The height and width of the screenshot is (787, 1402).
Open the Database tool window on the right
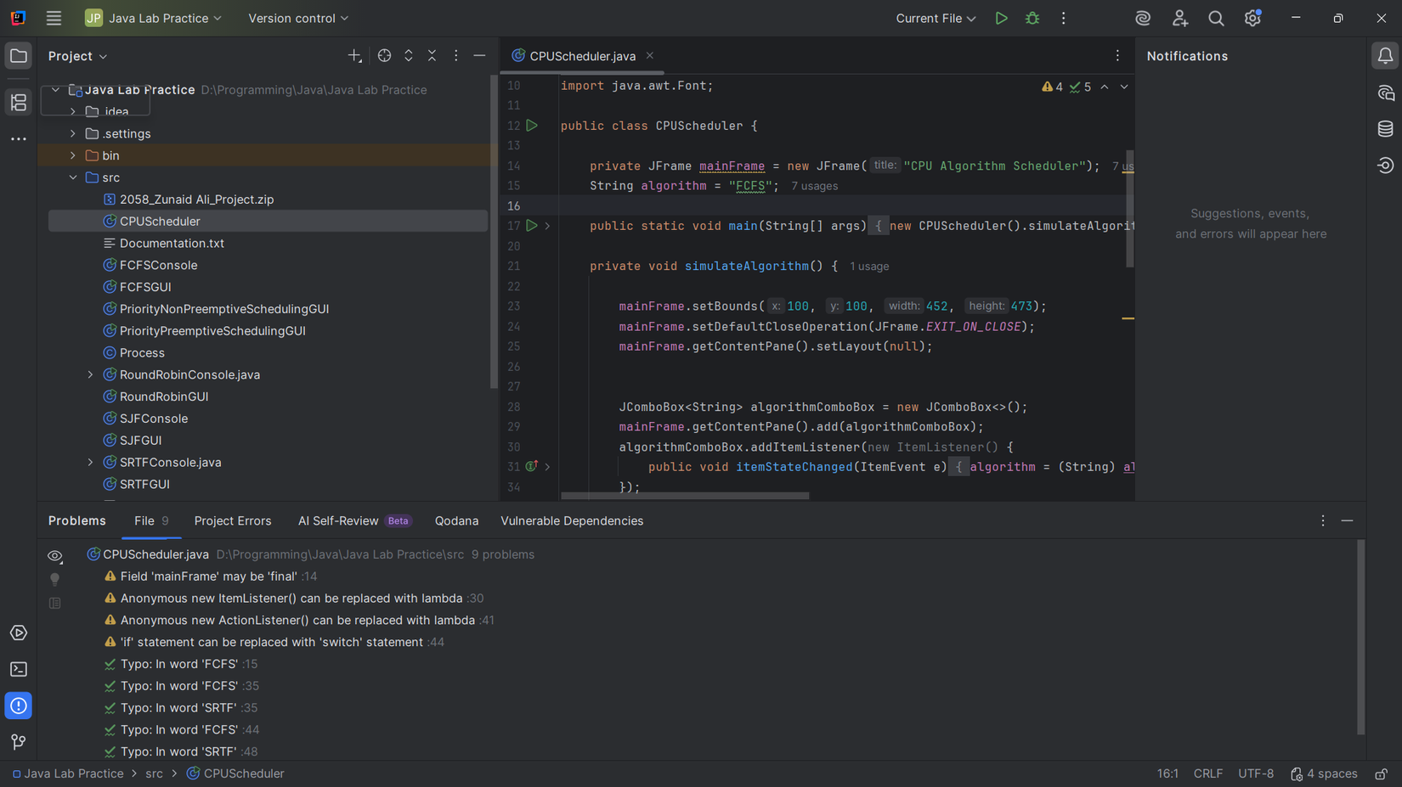1385,129
